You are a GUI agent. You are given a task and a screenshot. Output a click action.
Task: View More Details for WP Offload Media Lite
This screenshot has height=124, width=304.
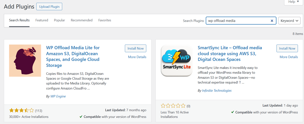click(x=137, y=57)
